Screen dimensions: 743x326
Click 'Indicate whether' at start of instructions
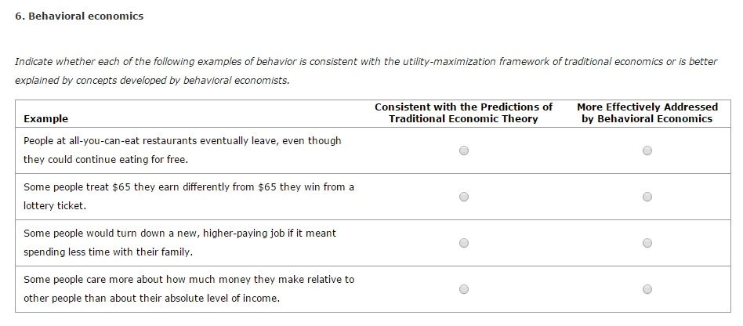point(51,62)
